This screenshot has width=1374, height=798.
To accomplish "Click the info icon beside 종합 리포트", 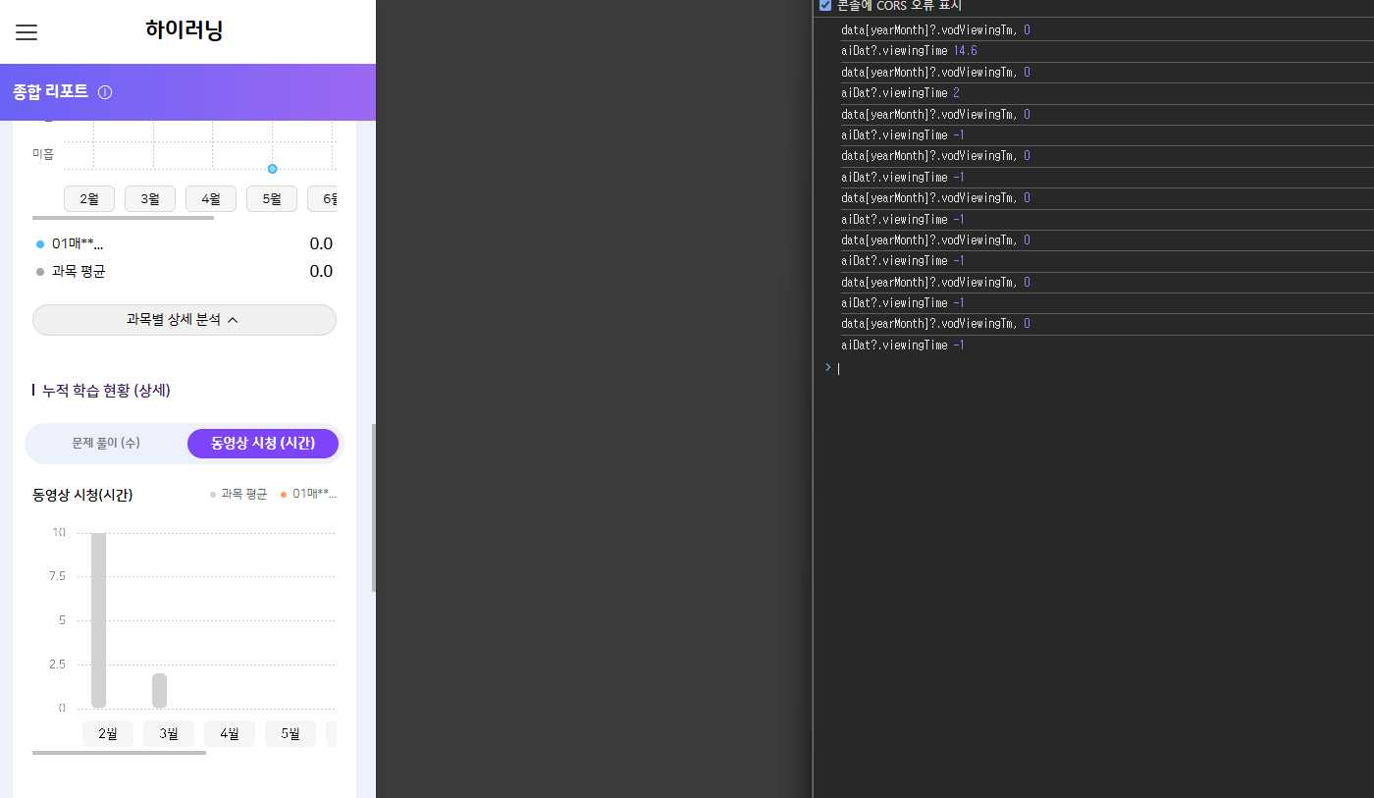I will coord(105,92).
